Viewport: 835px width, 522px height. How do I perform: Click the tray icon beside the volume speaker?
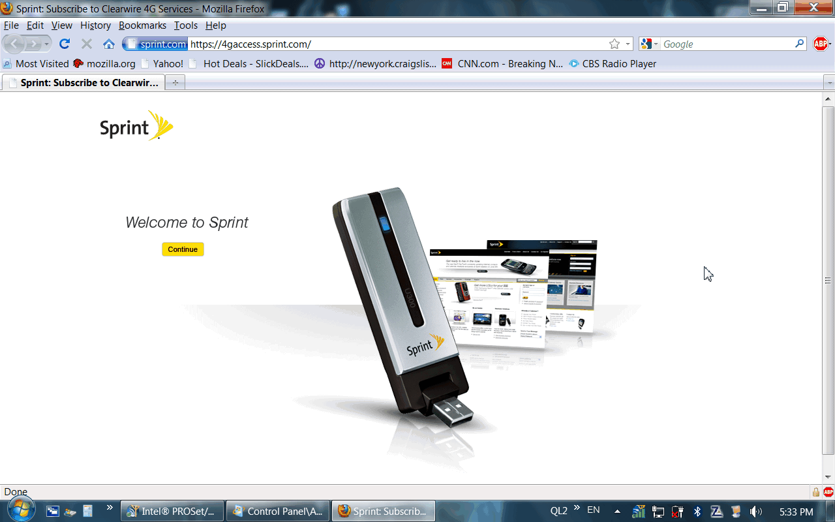pos(736,511)
